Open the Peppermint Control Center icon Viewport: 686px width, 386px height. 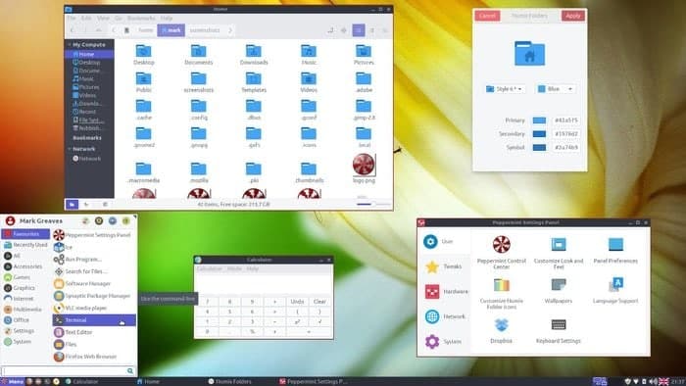point(502,245)
